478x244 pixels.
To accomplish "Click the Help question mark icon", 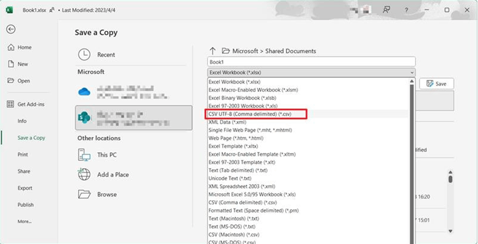I will (x=406, y=10).
